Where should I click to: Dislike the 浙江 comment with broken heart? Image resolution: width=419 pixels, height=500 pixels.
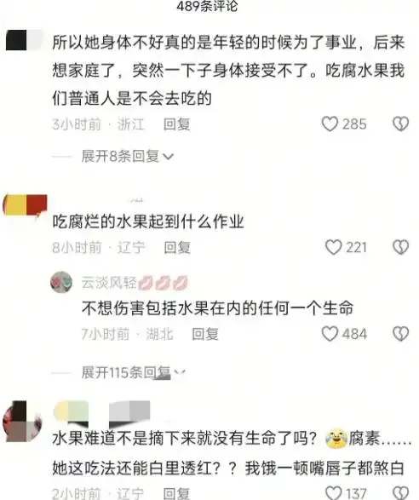[x=400, y=124]
